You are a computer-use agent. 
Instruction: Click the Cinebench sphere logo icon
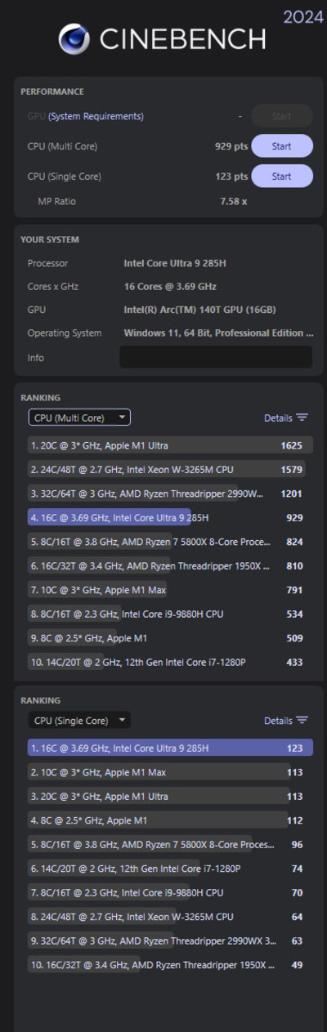click(x=74, y=38)
